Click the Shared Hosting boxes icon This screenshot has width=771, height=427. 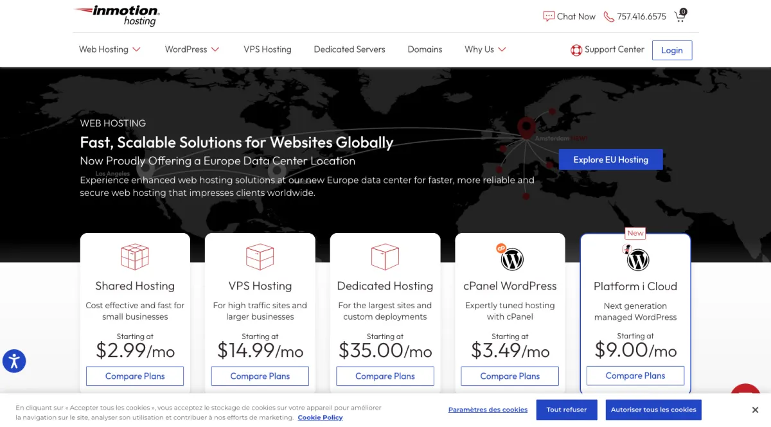point(135,257)
